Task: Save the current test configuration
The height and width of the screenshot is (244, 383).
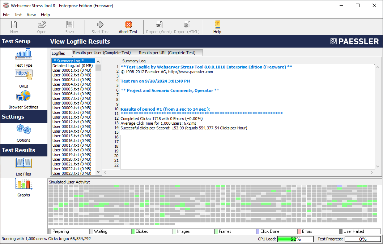Action: [x=69, y=26]
